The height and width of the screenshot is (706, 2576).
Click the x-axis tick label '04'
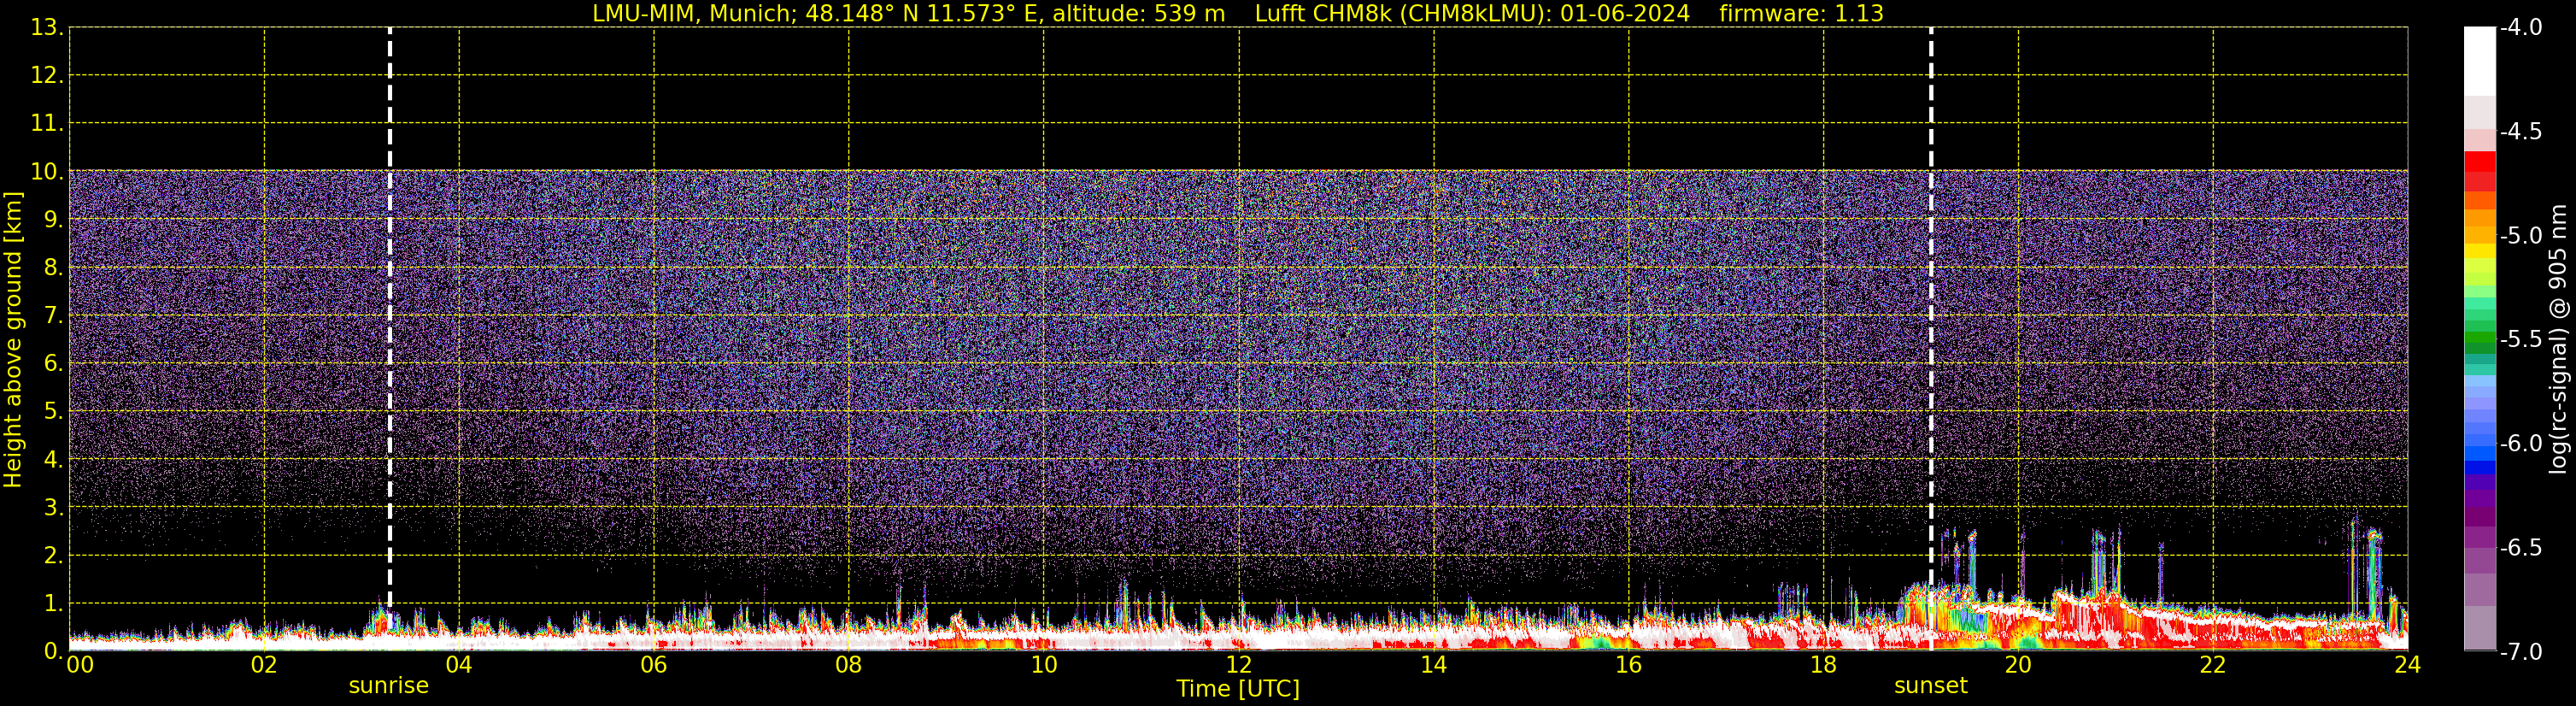[459, 665]
